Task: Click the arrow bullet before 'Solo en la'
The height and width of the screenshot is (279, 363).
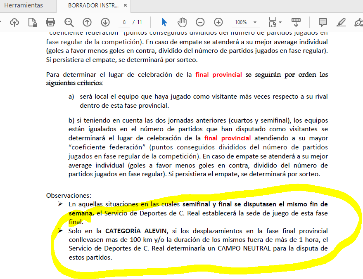Action: point(60,231)
